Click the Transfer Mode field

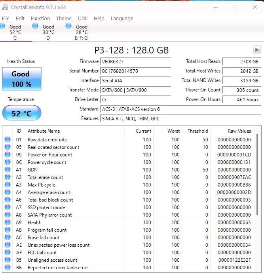click(136, 90)
